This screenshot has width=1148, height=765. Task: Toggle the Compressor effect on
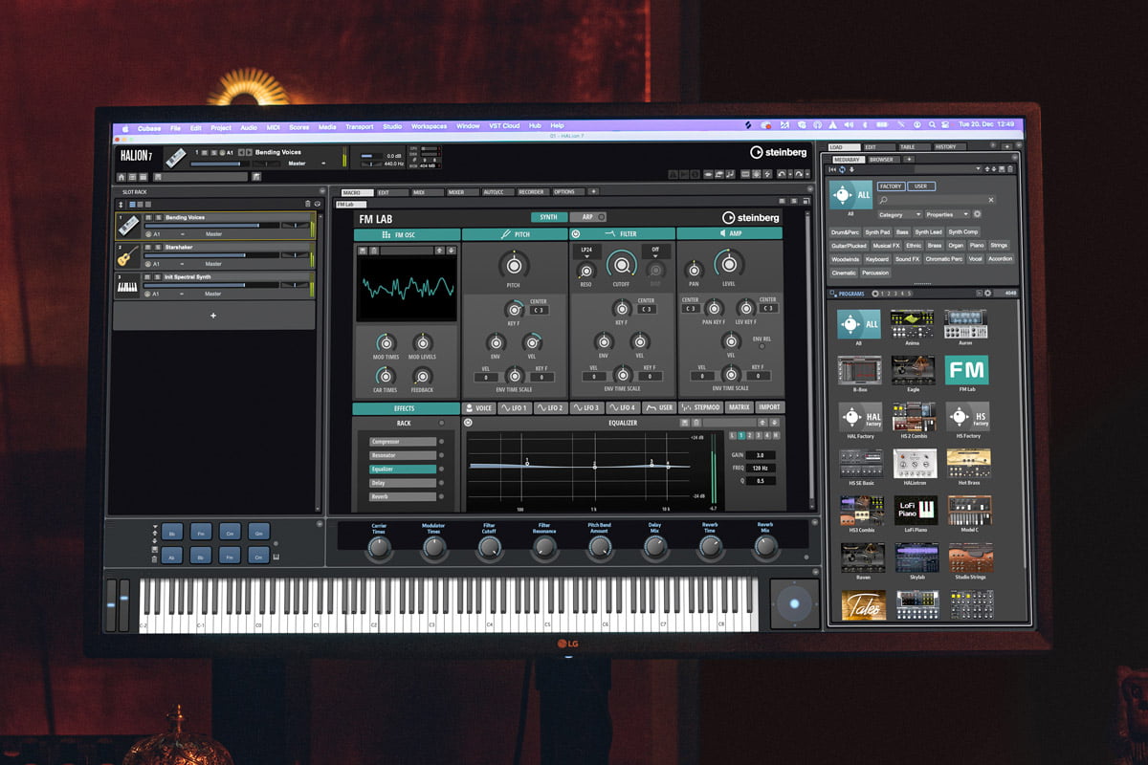coord(441,442)
